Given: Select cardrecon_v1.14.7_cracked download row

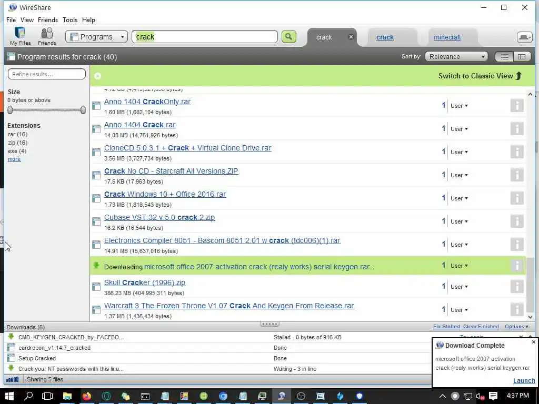Looking at the screenshot, I should (218, 348).
